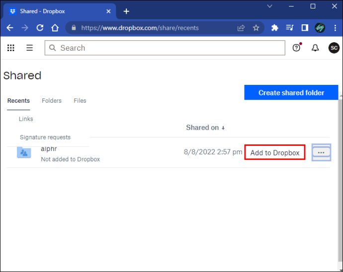Open the browser extensions puzzle icon
This screenshot has height=272, width=343.
coord(274,28)
